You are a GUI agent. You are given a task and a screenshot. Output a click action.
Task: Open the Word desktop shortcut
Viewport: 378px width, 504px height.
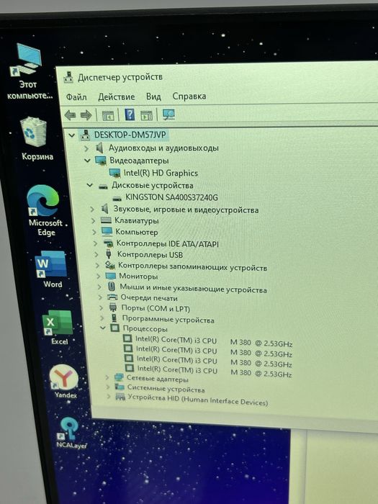[x=51, y=269]
